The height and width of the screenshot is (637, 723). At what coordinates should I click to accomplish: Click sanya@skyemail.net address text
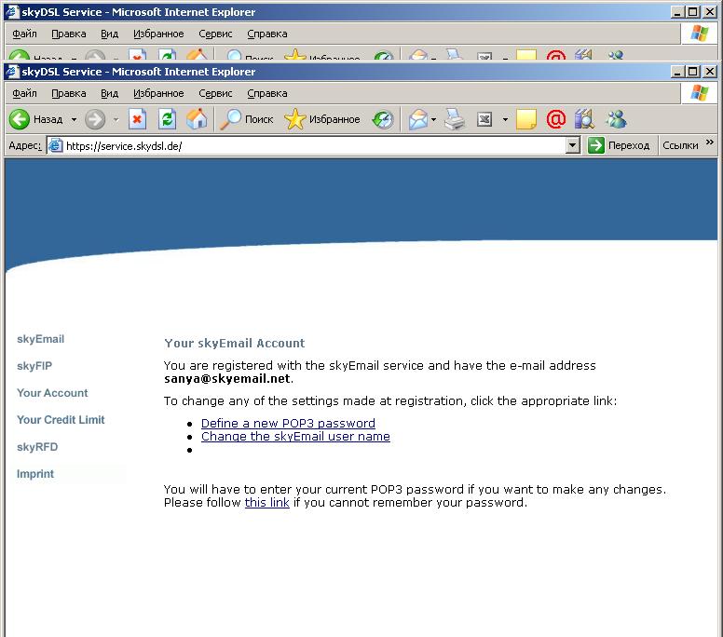227,379
